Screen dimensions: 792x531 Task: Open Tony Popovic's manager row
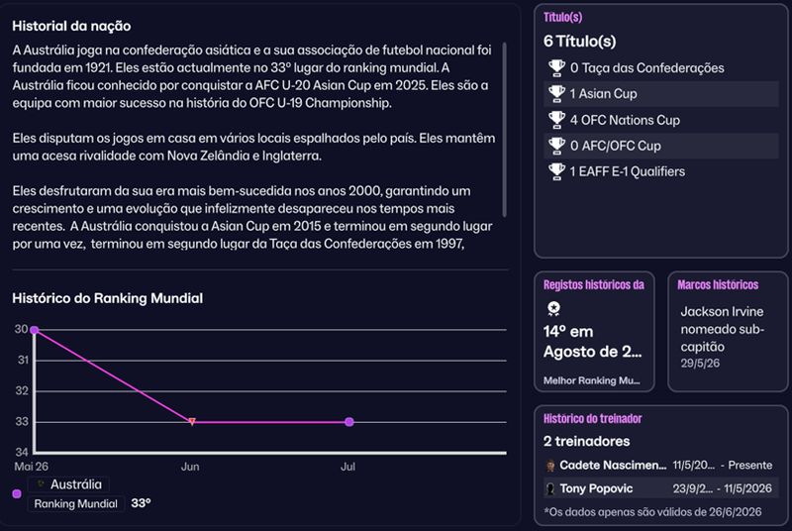point(660,488)
